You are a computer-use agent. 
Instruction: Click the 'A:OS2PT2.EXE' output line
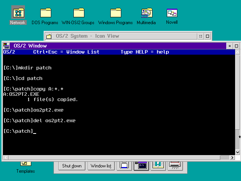[21, 94]
